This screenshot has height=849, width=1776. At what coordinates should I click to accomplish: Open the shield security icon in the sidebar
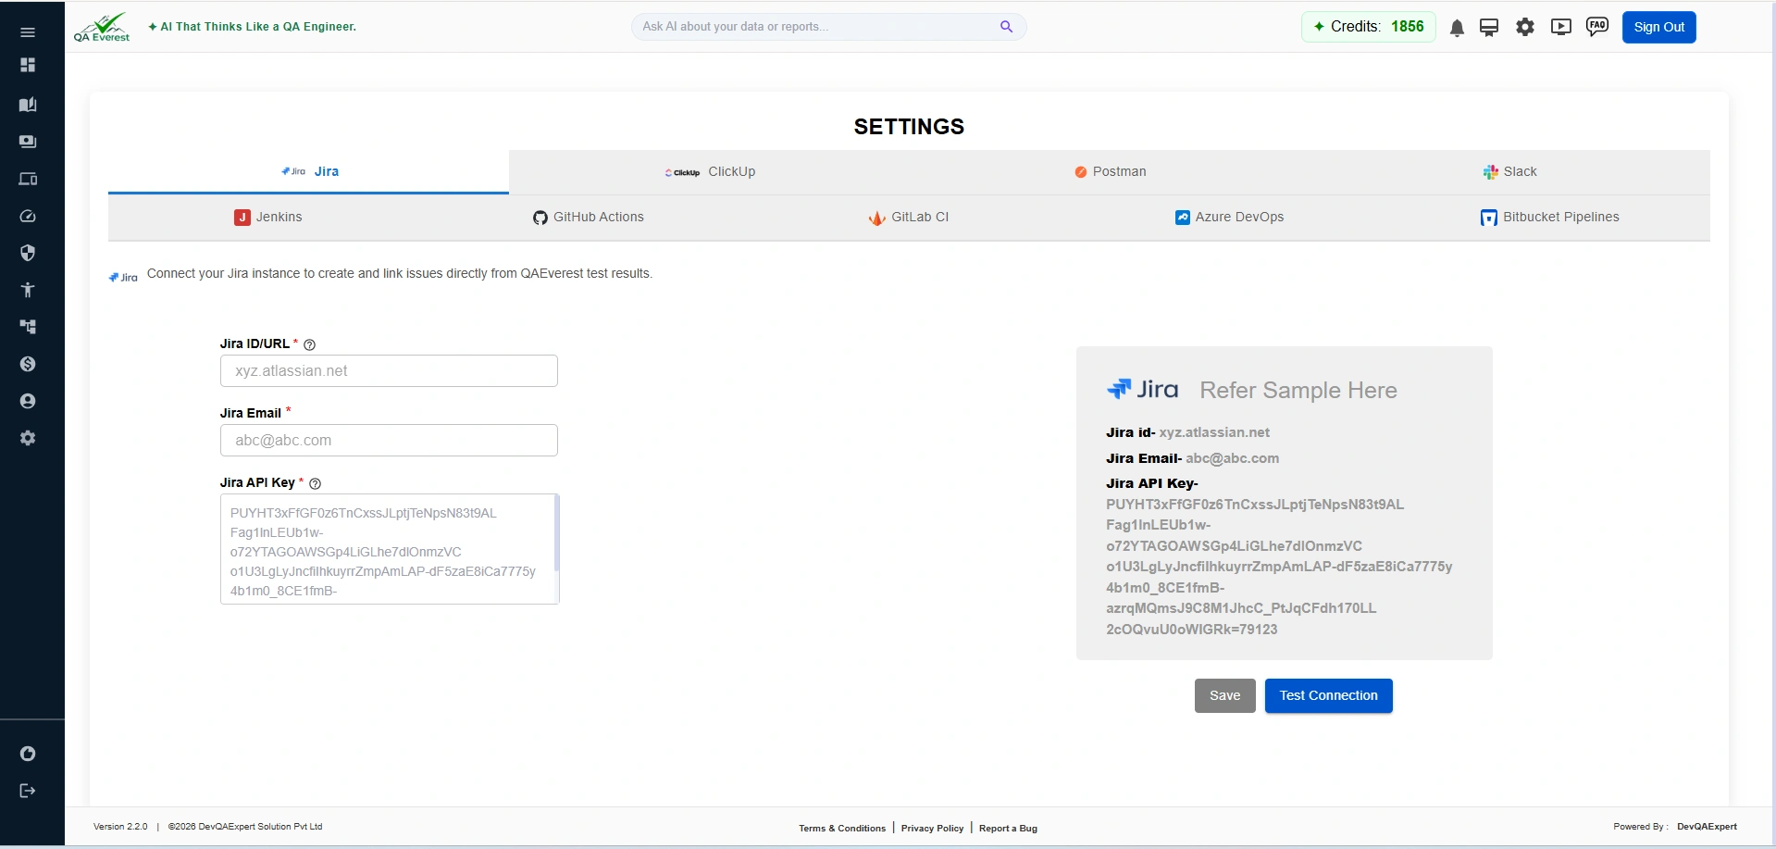(x=28, y=253)
